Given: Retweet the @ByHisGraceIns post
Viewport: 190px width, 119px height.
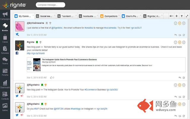Looking at the screenshot, I should tap(180, 35).
